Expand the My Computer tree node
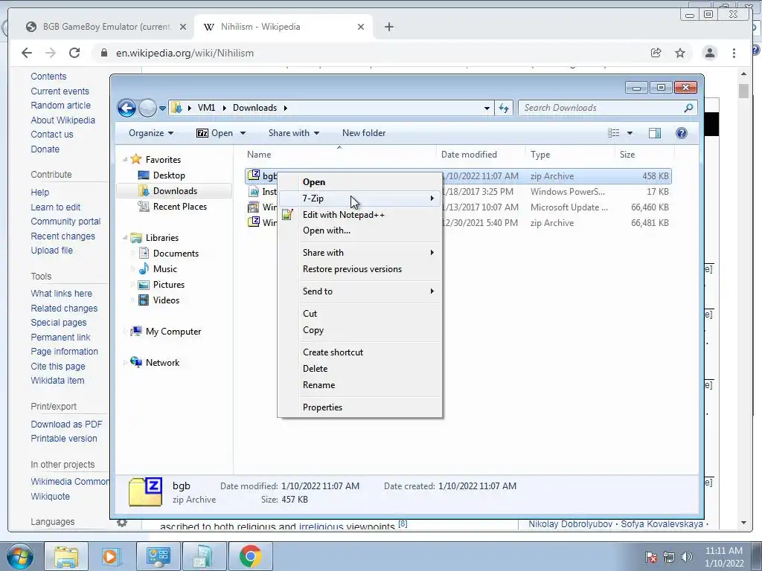Image resolution: width=762 pixels, height=571 pixels. [x=125, y=331]
